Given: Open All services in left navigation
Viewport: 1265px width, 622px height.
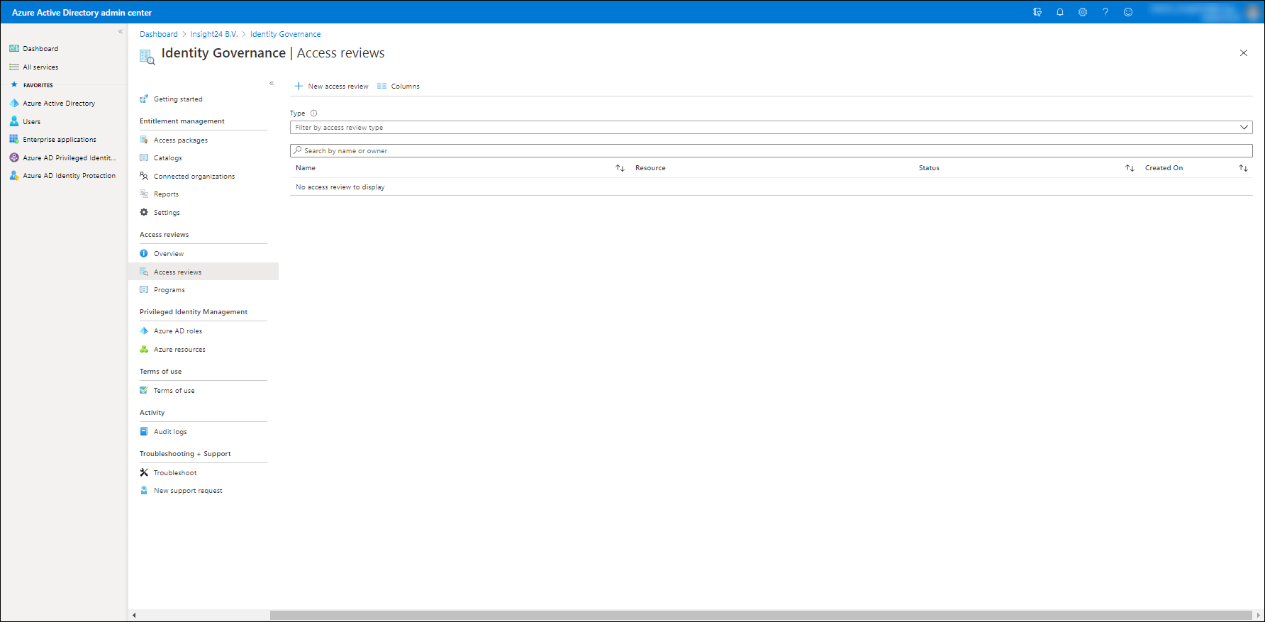Looking at the screenshot, I should tap(40, 67).
